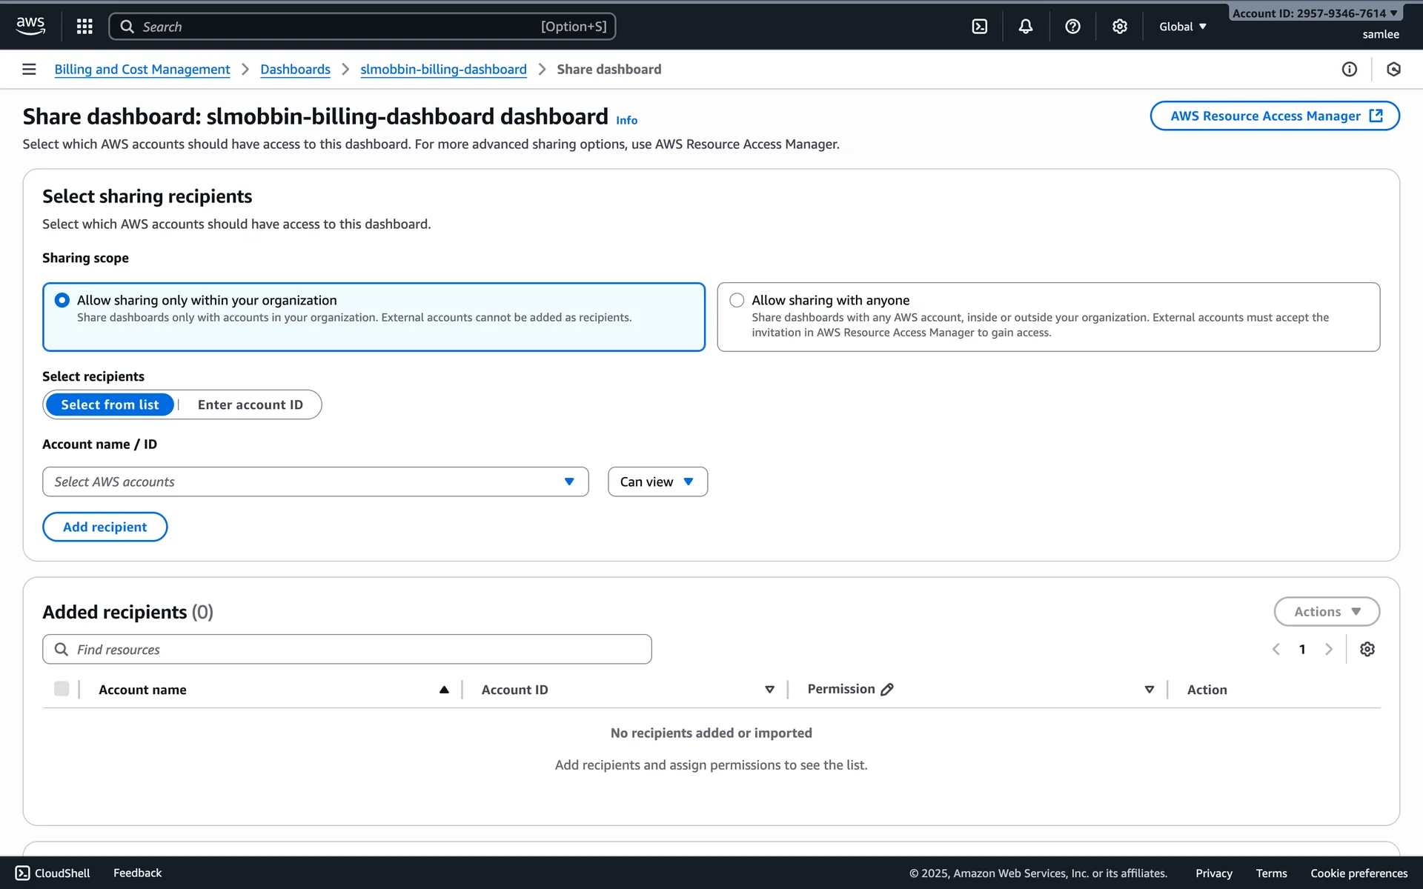Screen dimensions: 1423x889
Task: Switch to Enter account ID tab
Action: tap(250, 404)
